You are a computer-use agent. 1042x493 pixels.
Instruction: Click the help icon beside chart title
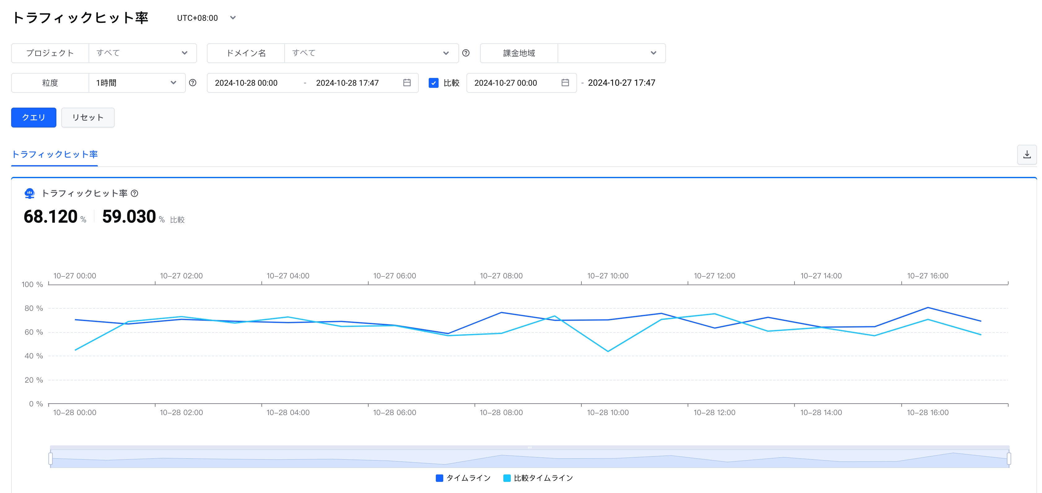135,193
